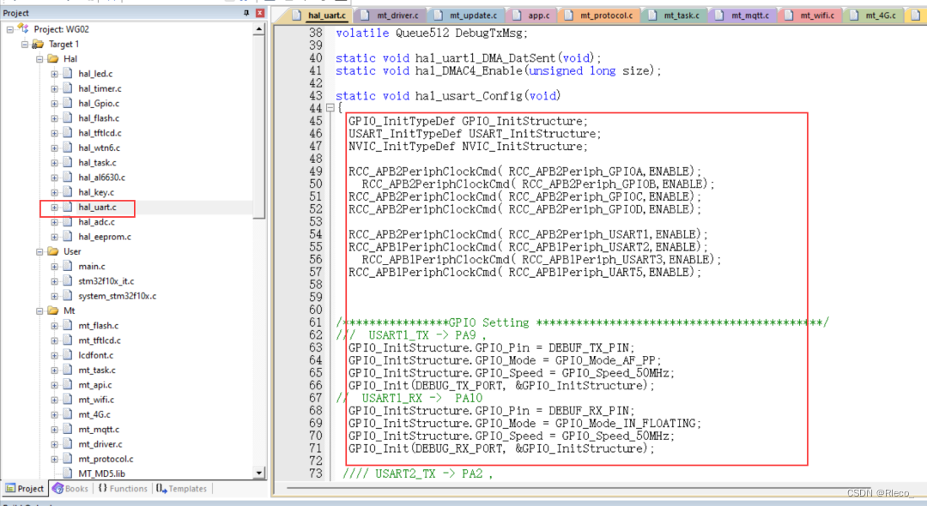927x506 pixels.
Task: Select mt_flash.c in Mt group
Action: coord(98,325)
